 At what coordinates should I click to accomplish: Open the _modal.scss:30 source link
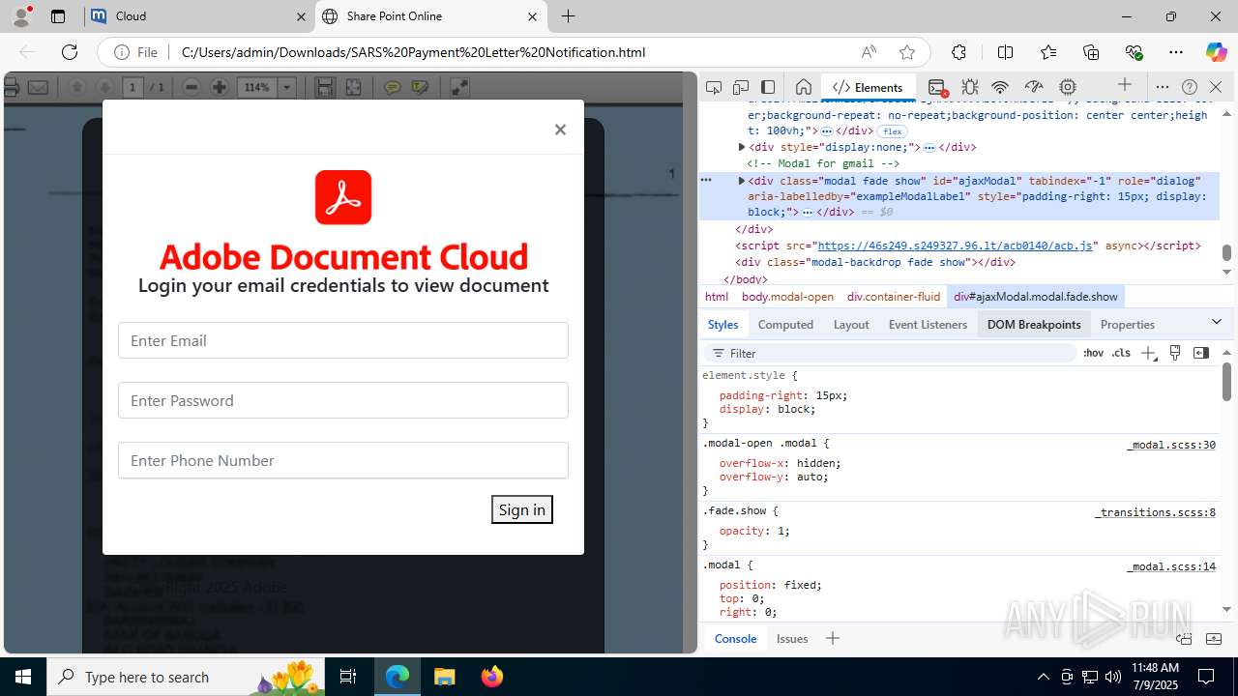1170,445
